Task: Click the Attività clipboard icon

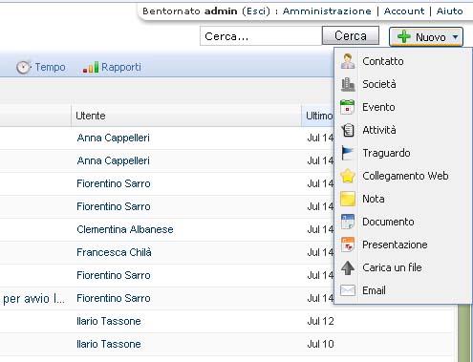Action: coord(348,130)
